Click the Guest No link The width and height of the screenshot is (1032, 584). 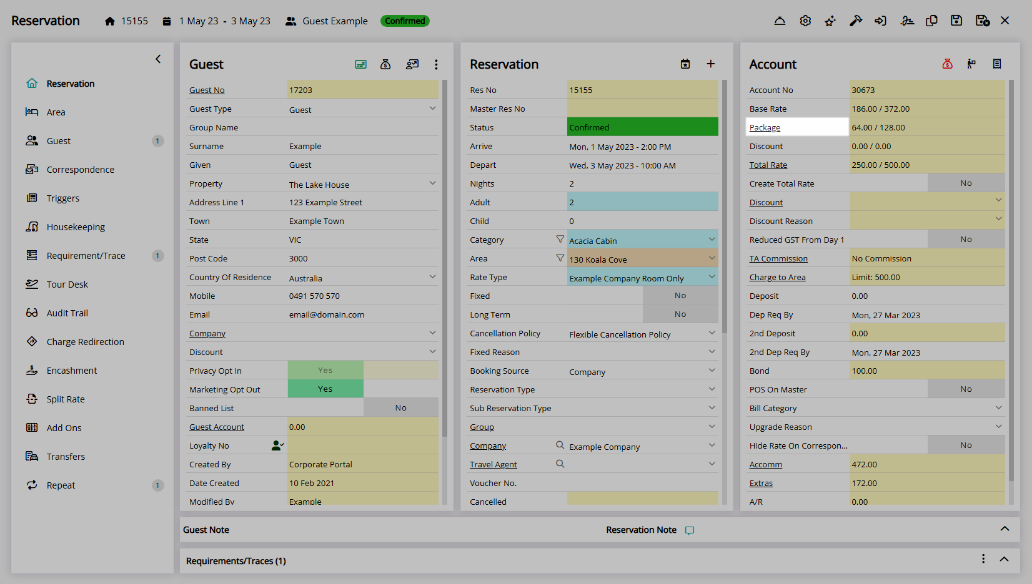[207, 90]
